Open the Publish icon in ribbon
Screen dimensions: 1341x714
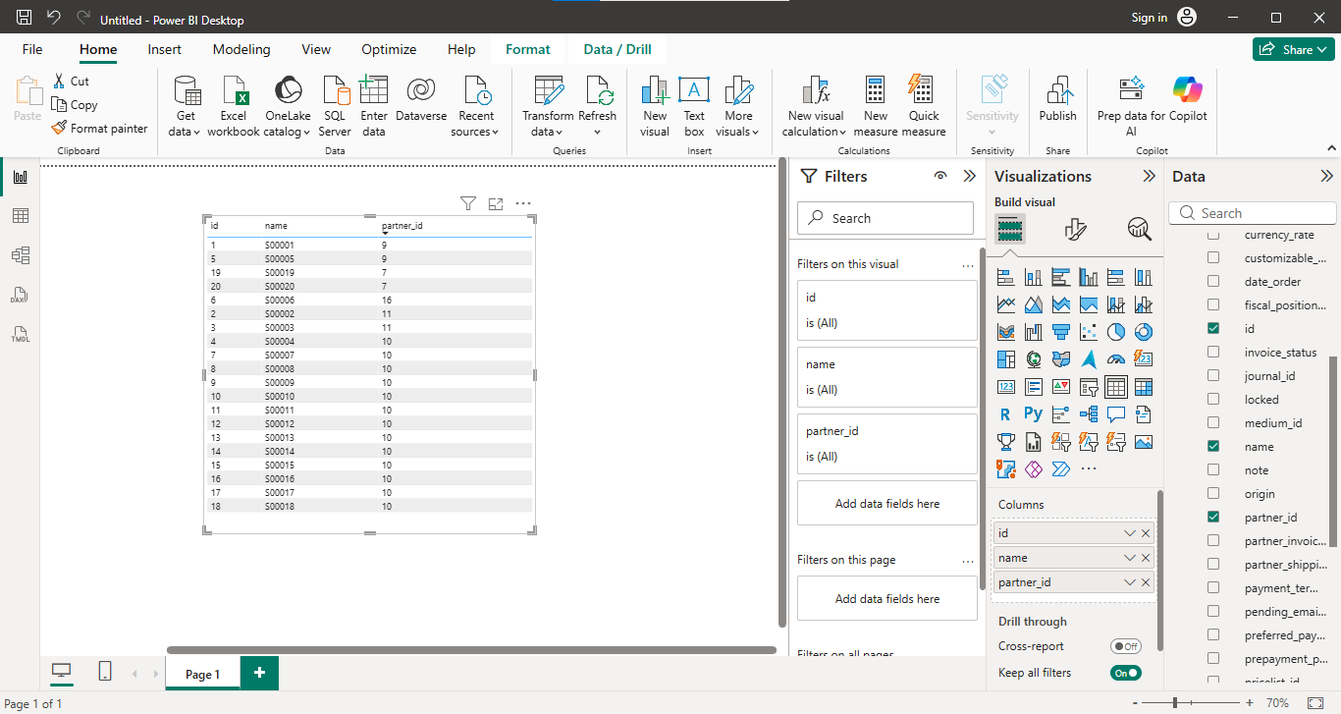1057,91
